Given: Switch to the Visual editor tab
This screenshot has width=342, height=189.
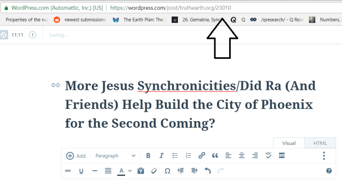Looking at the screenshot, I should [289, 143].
